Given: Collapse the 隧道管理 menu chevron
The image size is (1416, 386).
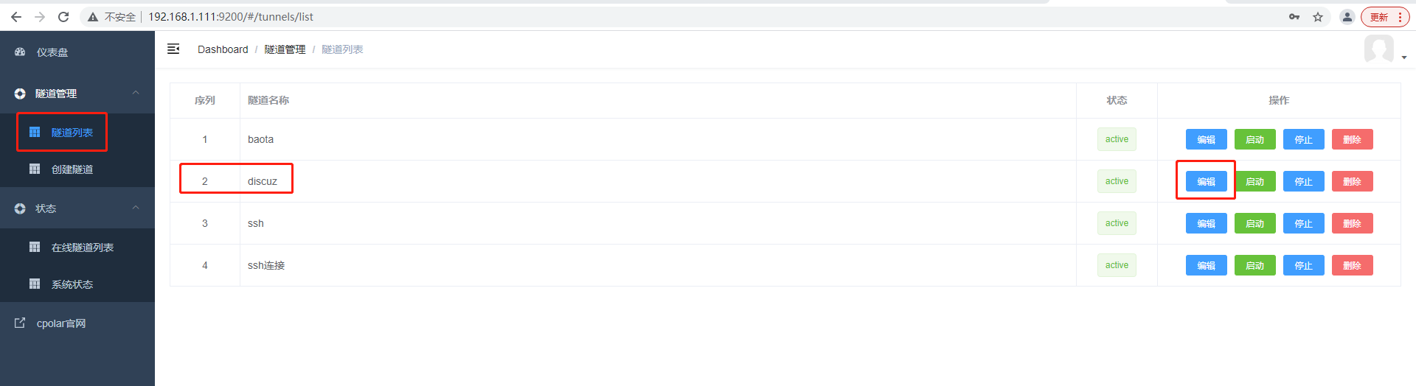Looking at the screenshot, I should pyautogui.click(x=136, y=93).
